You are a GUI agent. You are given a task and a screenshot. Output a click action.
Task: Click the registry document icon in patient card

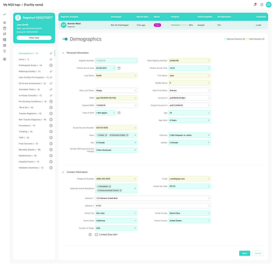coord(18,18)
